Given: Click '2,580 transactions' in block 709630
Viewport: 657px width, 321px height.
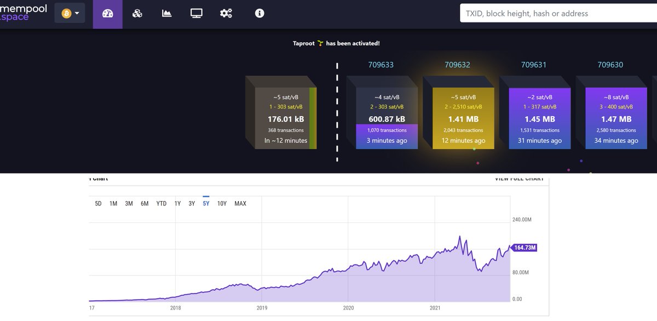Looking at the screenshot, I should point(616,130).
